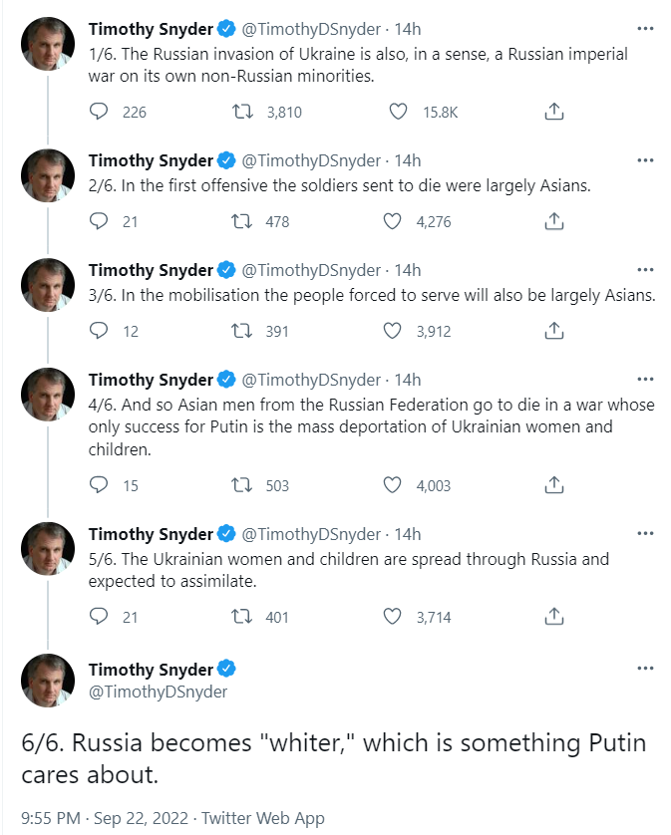The height and width of the screenshot is (835, 671).
Task: Click the profile photo on the 4/6 tweet
Action: click(x=48, y=395)
